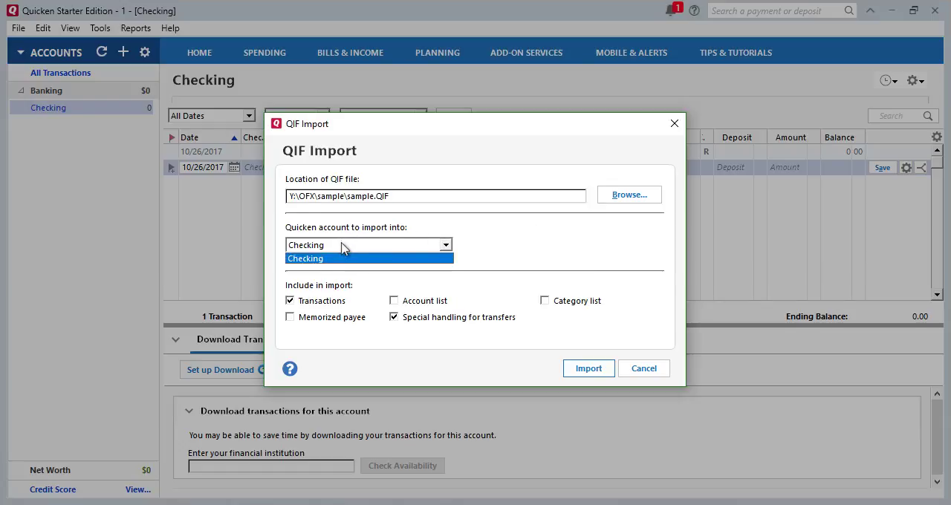The image size is (951, 505).
Task: Collapse Download transactions for this account section
Action: tap(189, 411)
